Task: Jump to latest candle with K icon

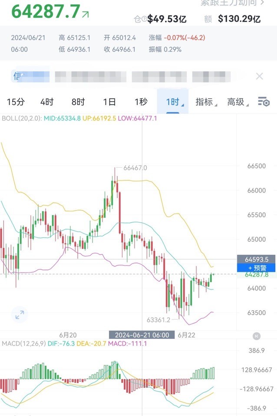Action: point(257,336)
